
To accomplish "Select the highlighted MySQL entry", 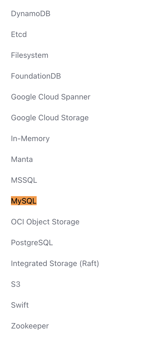I will point(24,201).
